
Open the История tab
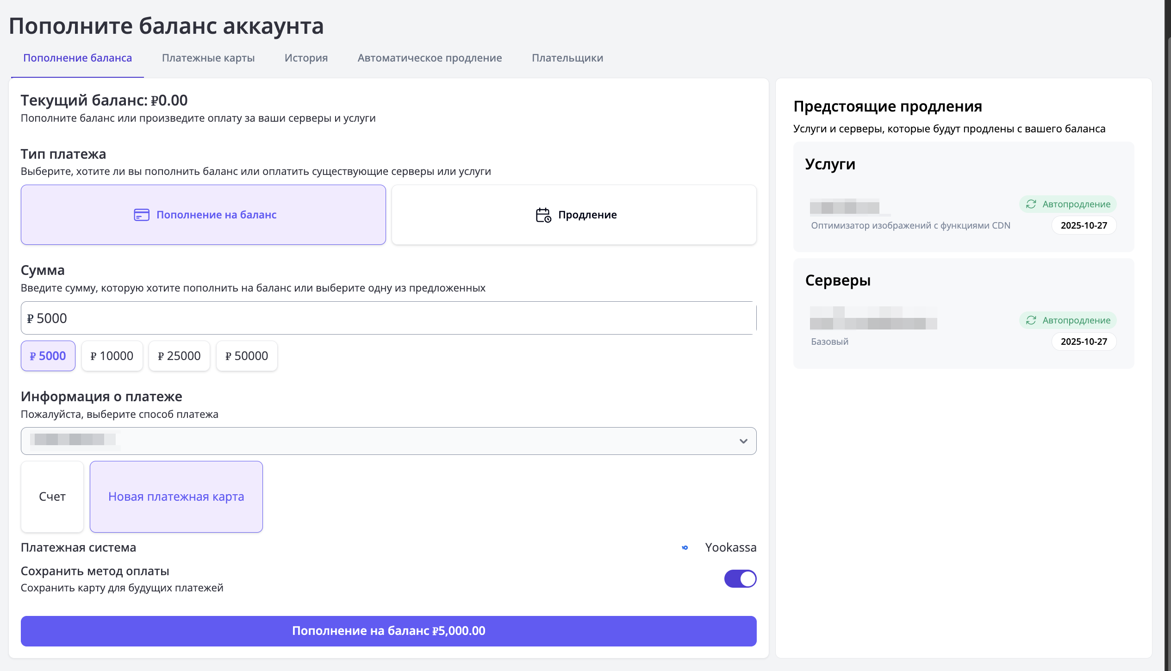(306, 58)
